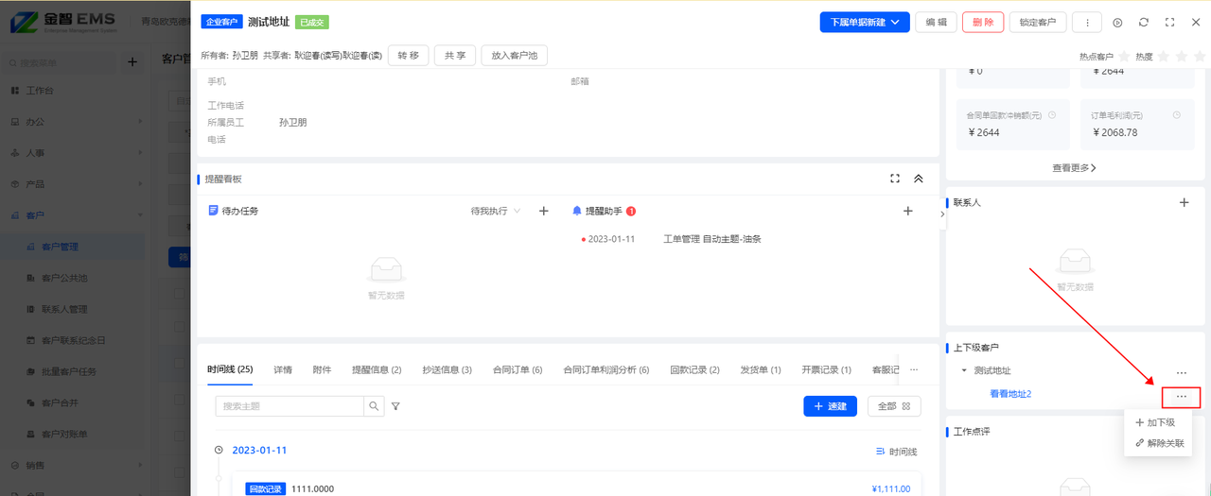Screen dimensions: 1211x496
Task: Expand the 办公 sidebar menu
Action: 76,122
